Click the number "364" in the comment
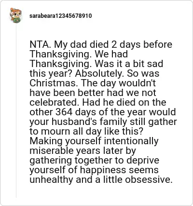Image resolution: width=193 pixels, height=206 pixels. [64, 112]
